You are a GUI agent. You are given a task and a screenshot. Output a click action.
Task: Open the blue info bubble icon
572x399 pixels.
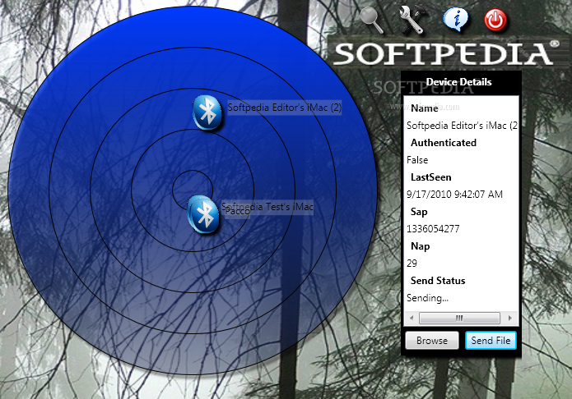(456, 19)
